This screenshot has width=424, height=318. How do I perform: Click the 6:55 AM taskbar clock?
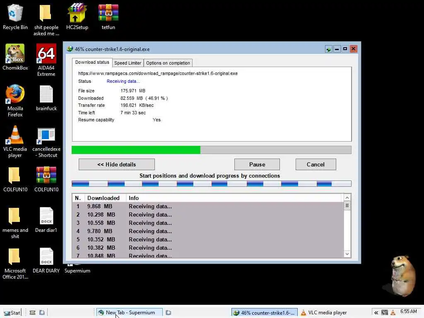[409, 311]
